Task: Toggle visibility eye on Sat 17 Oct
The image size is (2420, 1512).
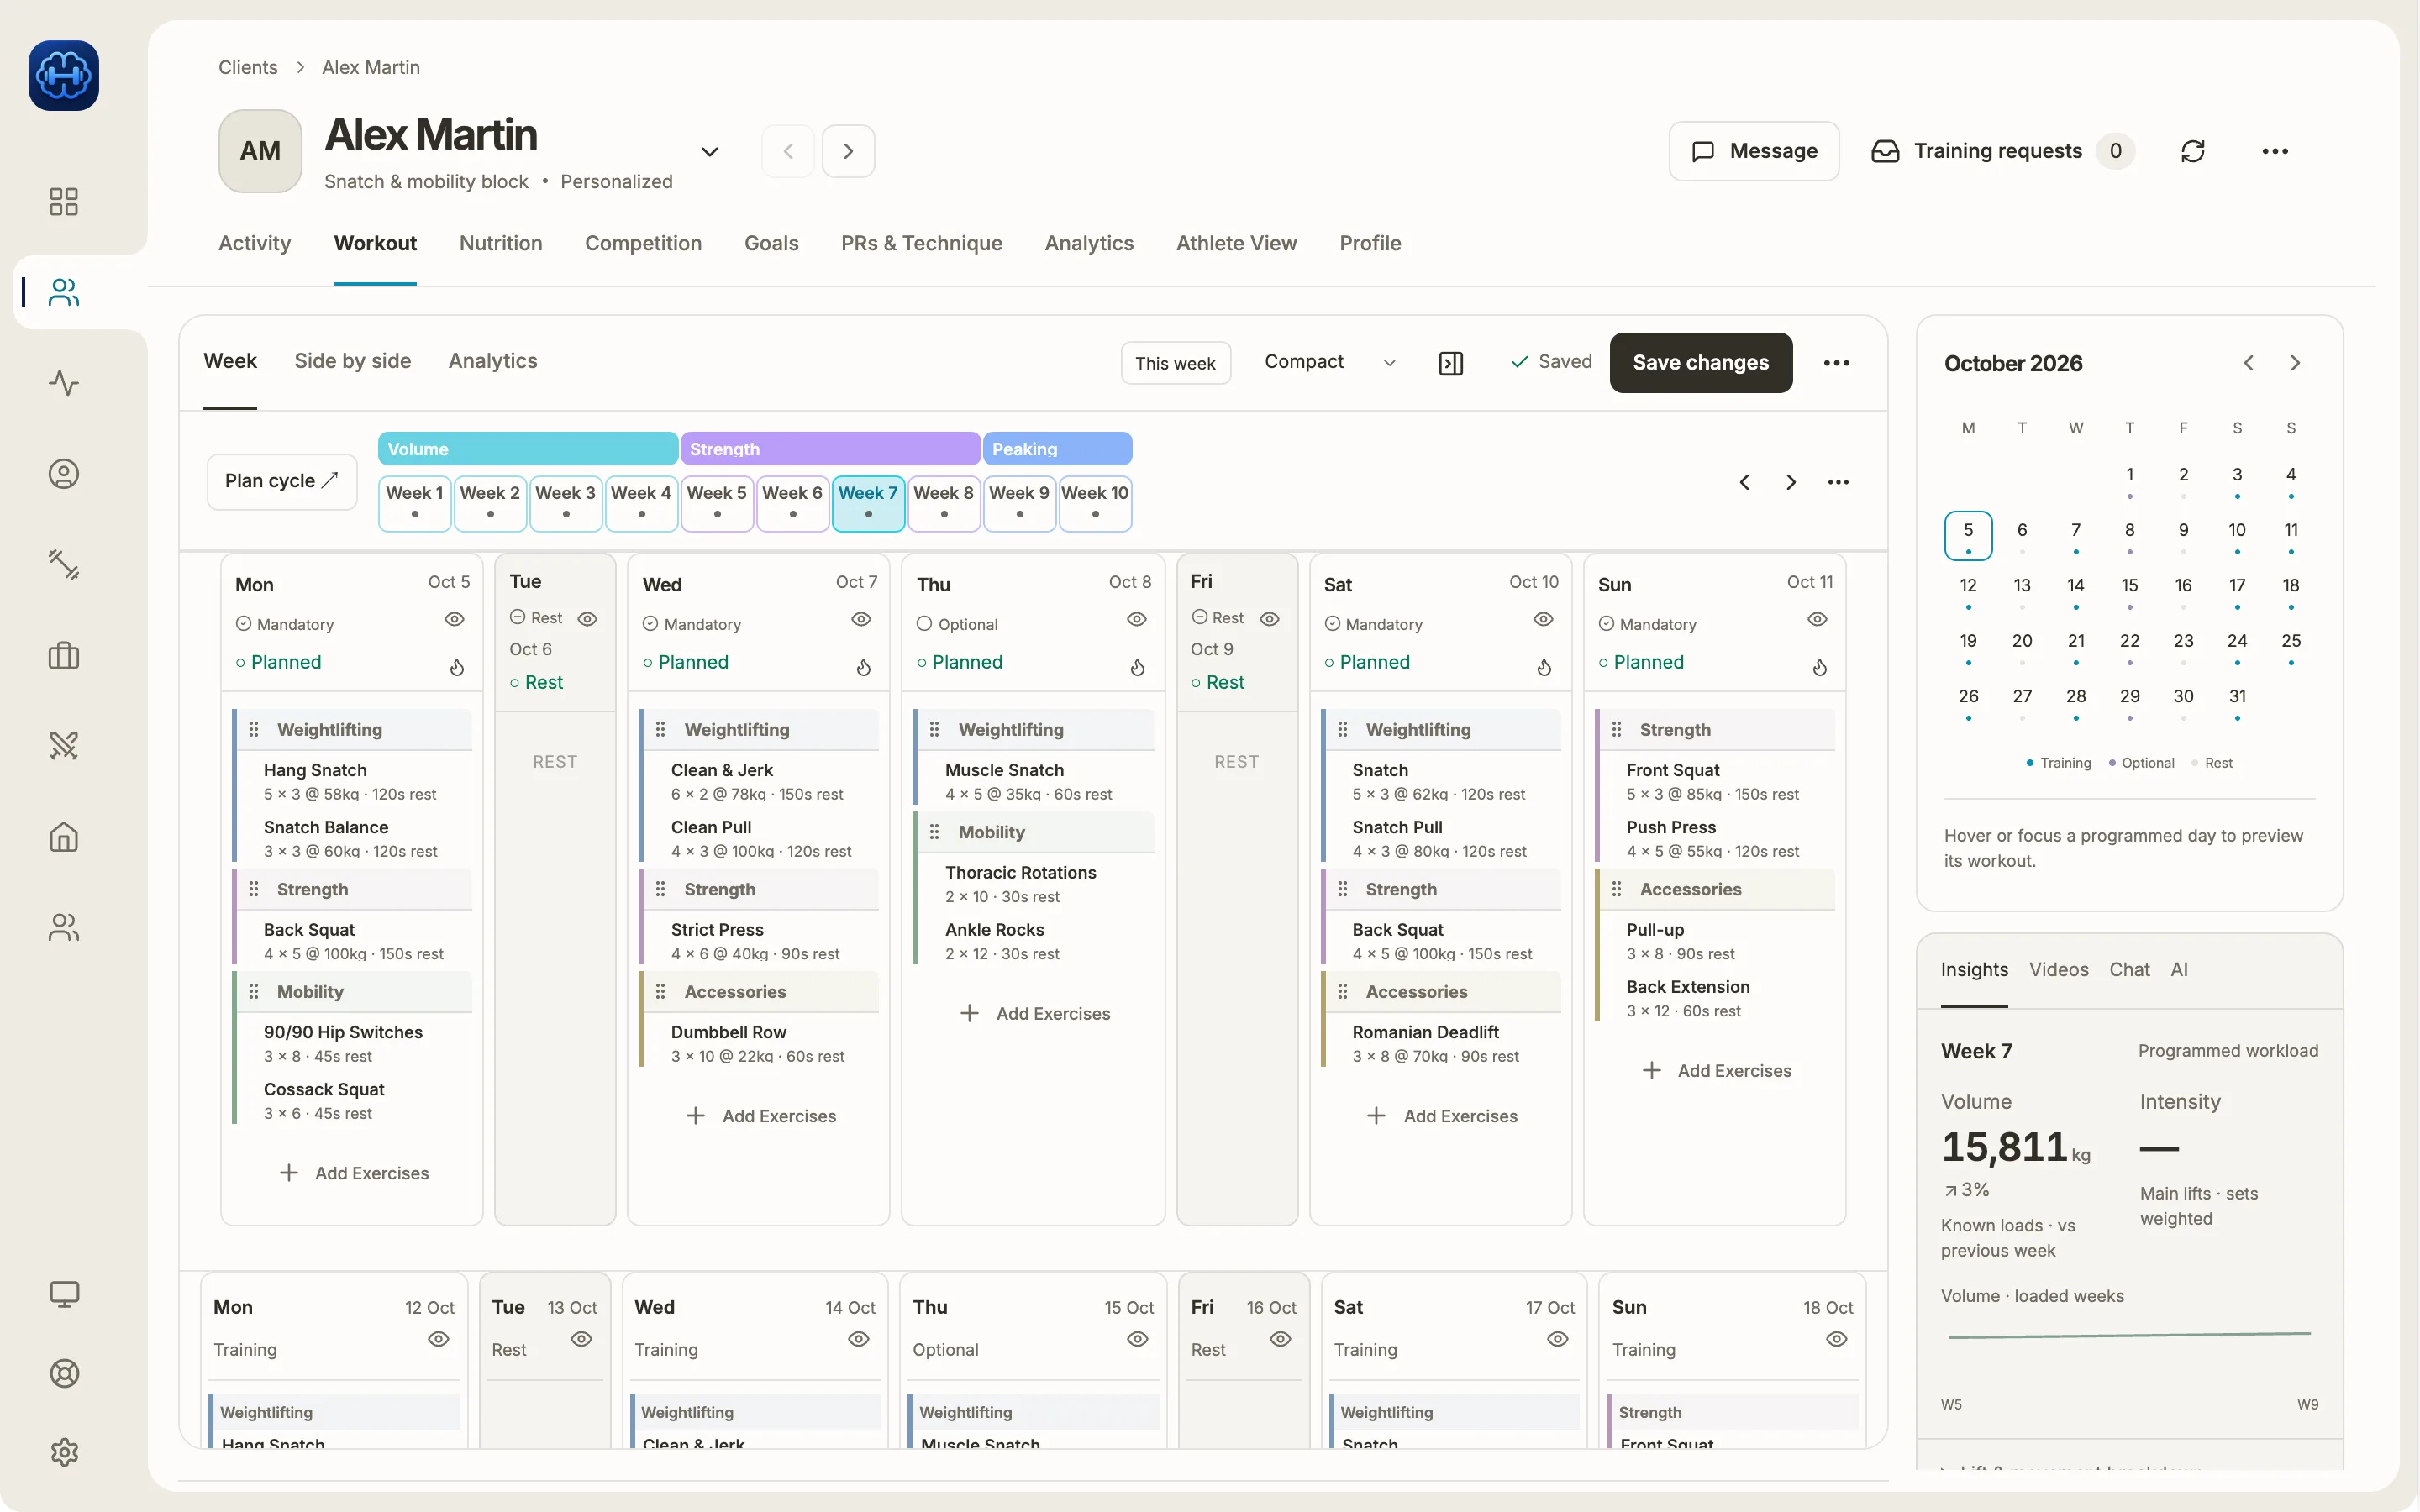Action: [1558, 1339]
